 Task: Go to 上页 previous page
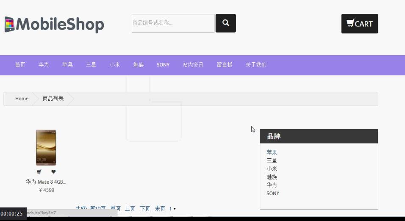130,208
